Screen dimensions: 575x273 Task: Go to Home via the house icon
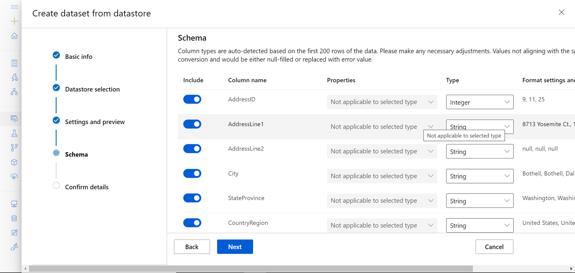(x=14, y=36)
